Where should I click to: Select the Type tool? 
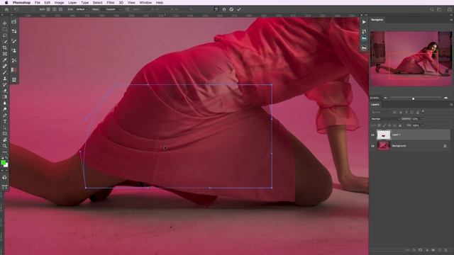pyautogui.click(x=5, y=121)
